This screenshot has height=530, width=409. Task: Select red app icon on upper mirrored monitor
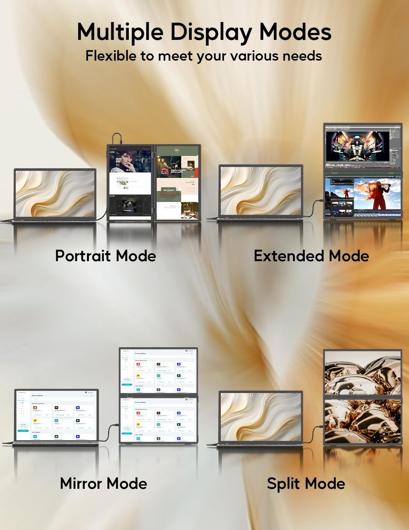[138, 364]
